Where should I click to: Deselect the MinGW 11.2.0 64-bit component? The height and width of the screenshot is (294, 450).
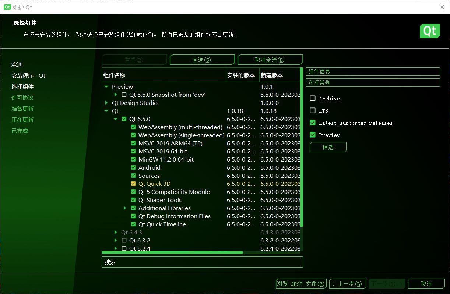[x=133, y=159]
